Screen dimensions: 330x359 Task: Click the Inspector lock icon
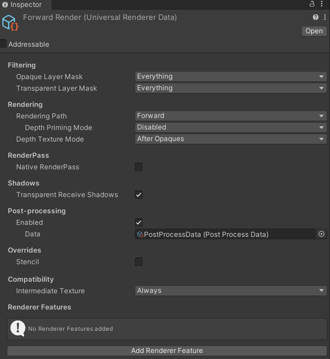click(x=312, y=4)
